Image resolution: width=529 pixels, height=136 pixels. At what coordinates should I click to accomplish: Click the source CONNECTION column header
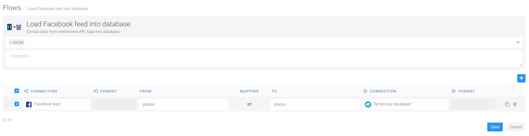click(41, 91)
